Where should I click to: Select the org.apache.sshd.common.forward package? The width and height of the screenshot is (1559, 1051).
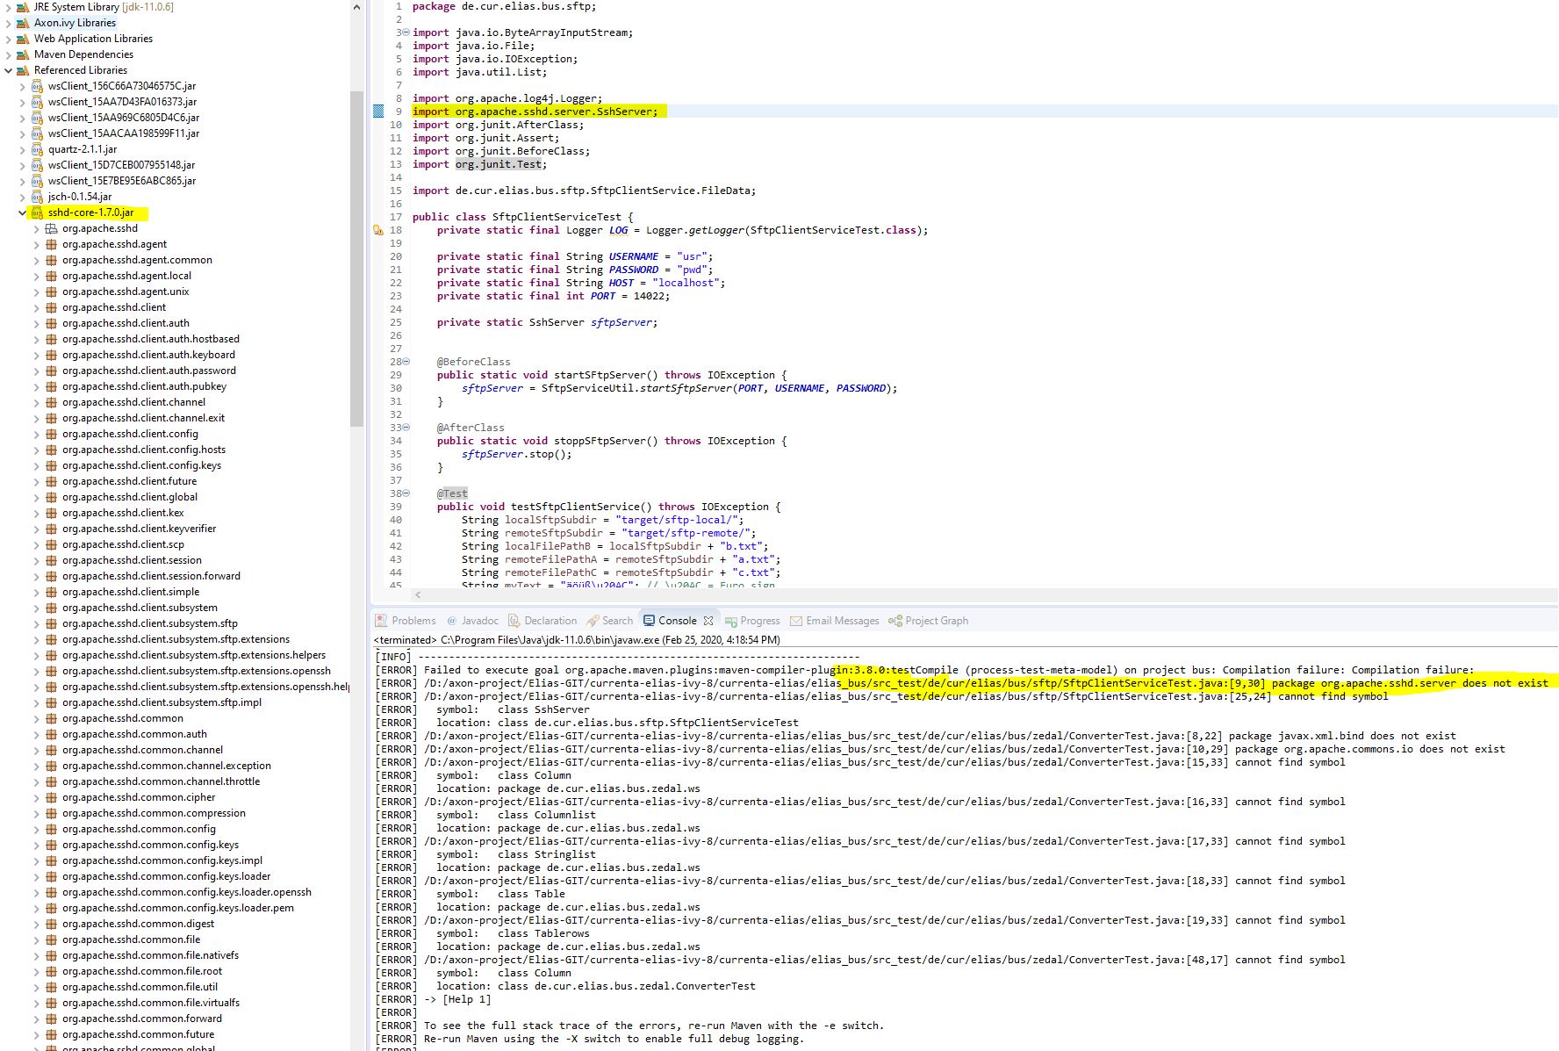(142, 1019)
